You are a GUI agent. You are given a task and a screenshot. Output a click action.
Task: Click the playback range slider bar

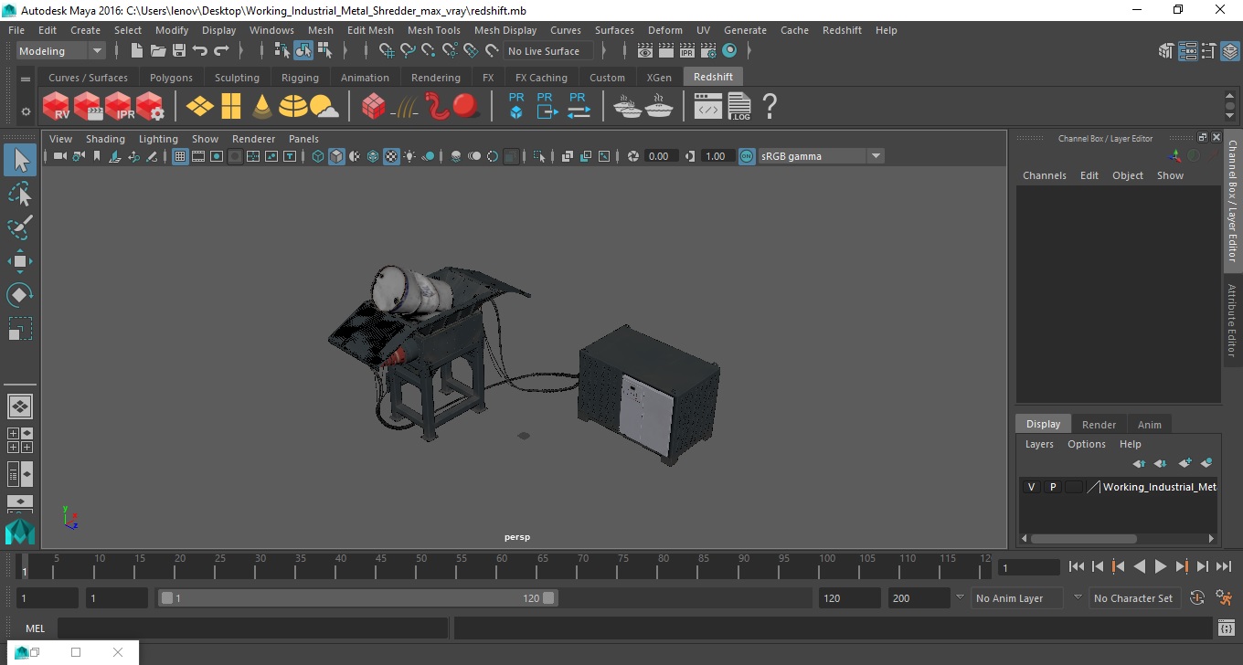click(x=357, y=598)
